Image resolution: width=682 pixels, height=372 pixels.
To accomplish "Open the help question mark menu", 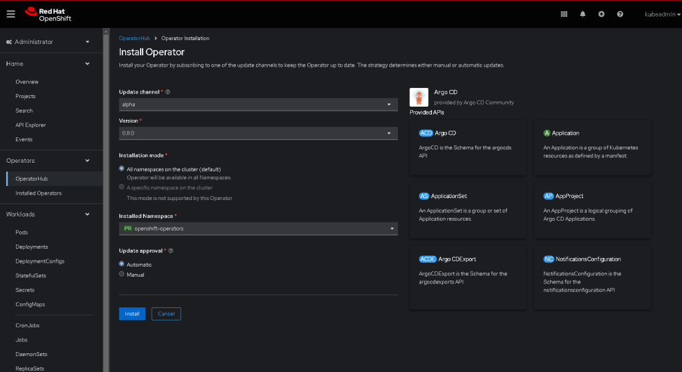I will click(x=620, y=14).
